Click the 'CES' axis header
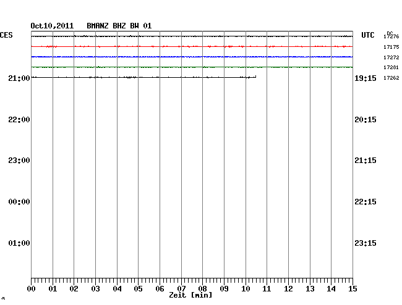The height and width of the screenshot is (305, 402). click(x=6, y=35)
